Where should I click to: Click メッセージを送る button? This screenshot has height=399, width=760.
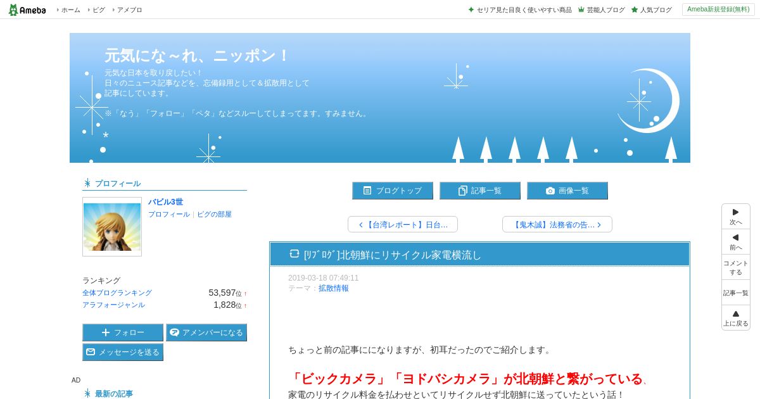coord(123,352)
